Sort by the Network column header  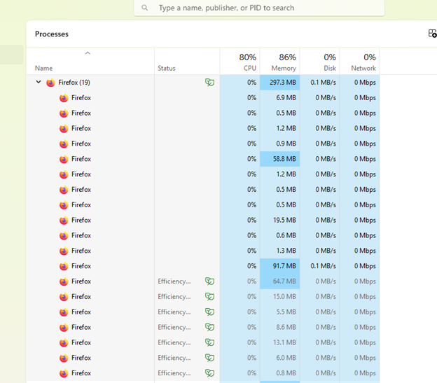[359, 62]
